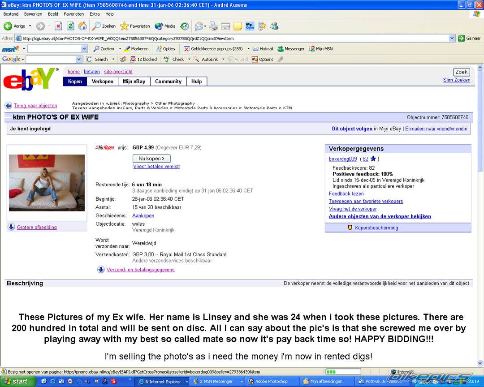Open the Slim Zoeken link
484x387 pixels.
457,80
